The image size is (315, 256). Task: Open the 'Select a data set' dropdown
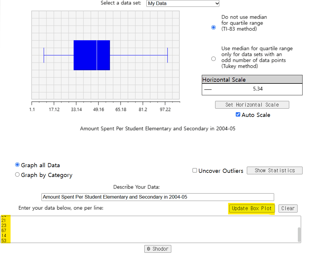point(183,4)
